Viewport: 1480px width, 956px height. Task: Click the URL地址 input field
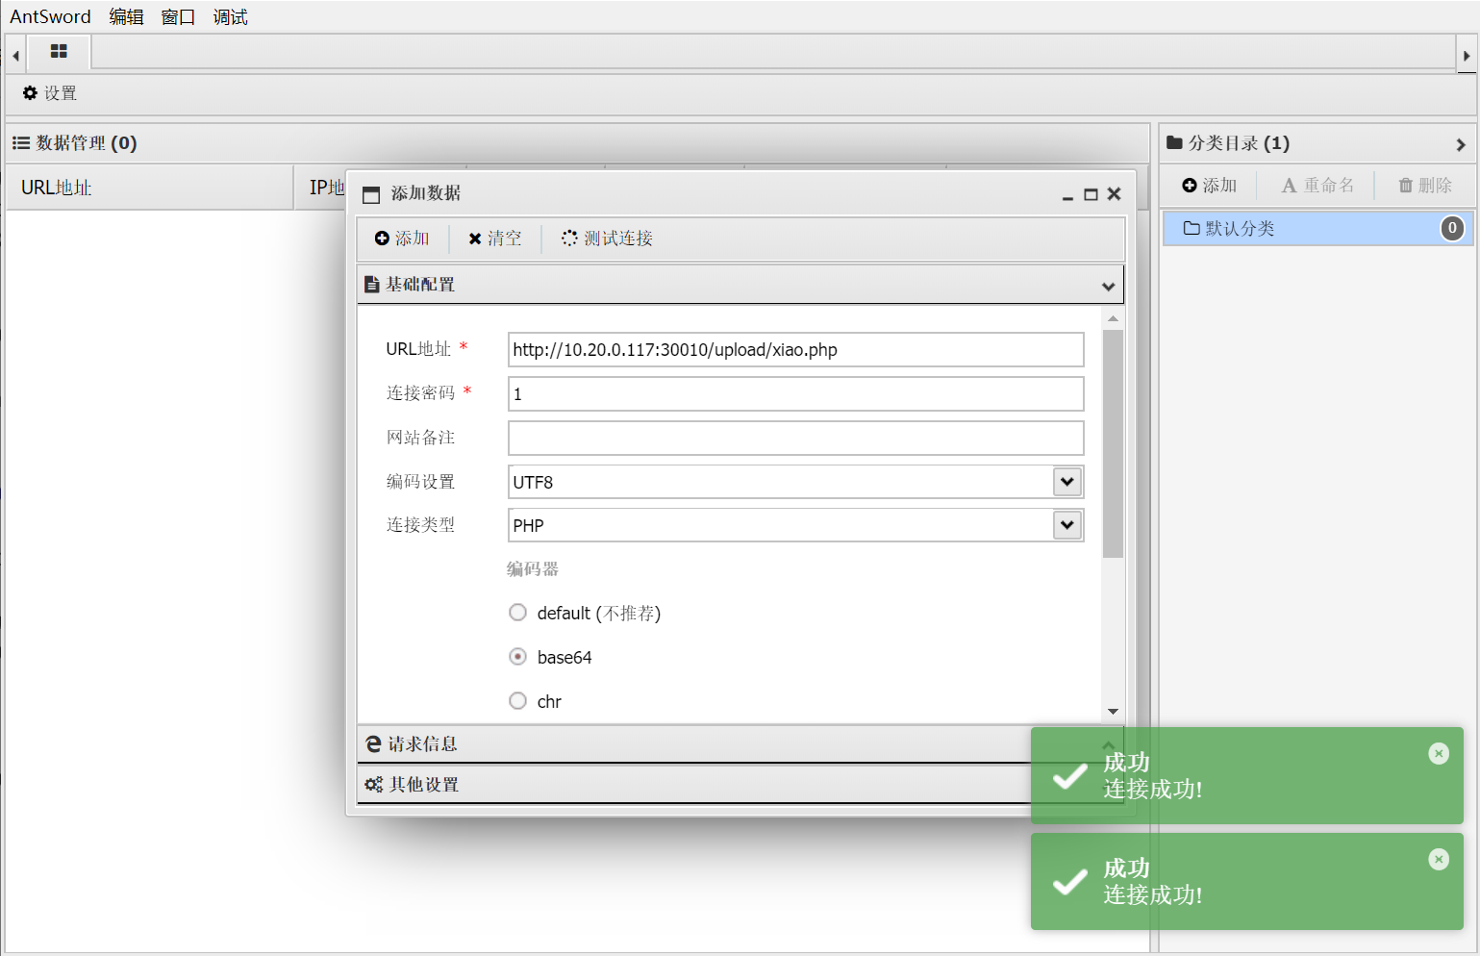[x=795, y=350]
